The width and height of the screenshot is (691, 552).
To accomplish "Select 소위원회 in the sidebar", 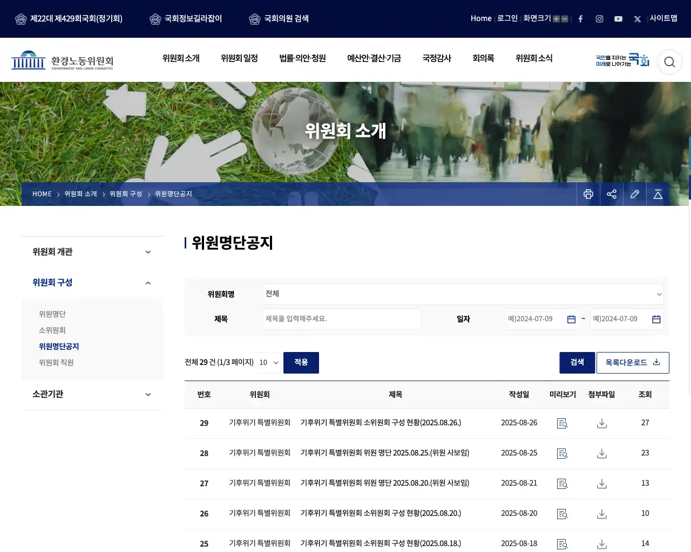I will [x=52, y=330].
